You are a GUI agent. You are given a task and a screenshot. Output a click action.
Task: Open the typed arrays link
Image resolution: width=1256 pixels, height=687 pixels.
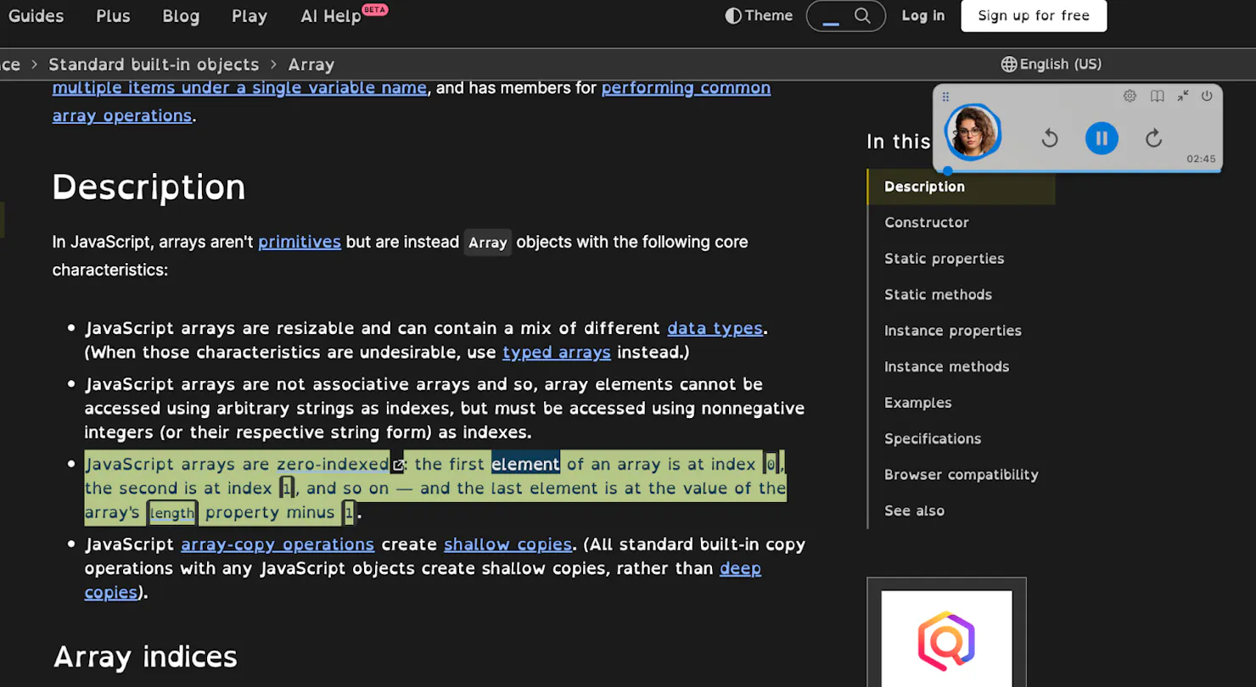coord(556,352)
